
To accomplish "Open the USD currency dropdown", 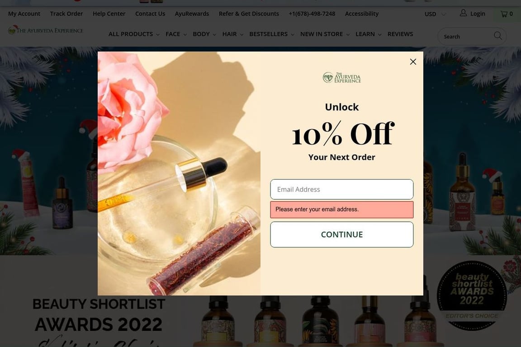I will [x=435, y=14].
